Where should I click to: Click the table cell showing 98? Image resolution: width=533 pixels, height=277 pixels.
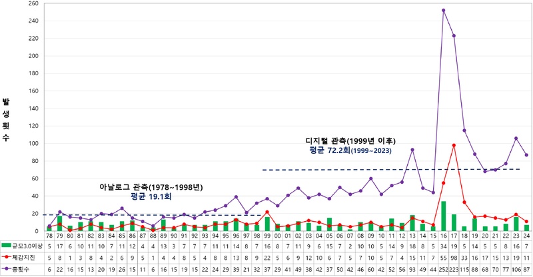coord(454,258)
